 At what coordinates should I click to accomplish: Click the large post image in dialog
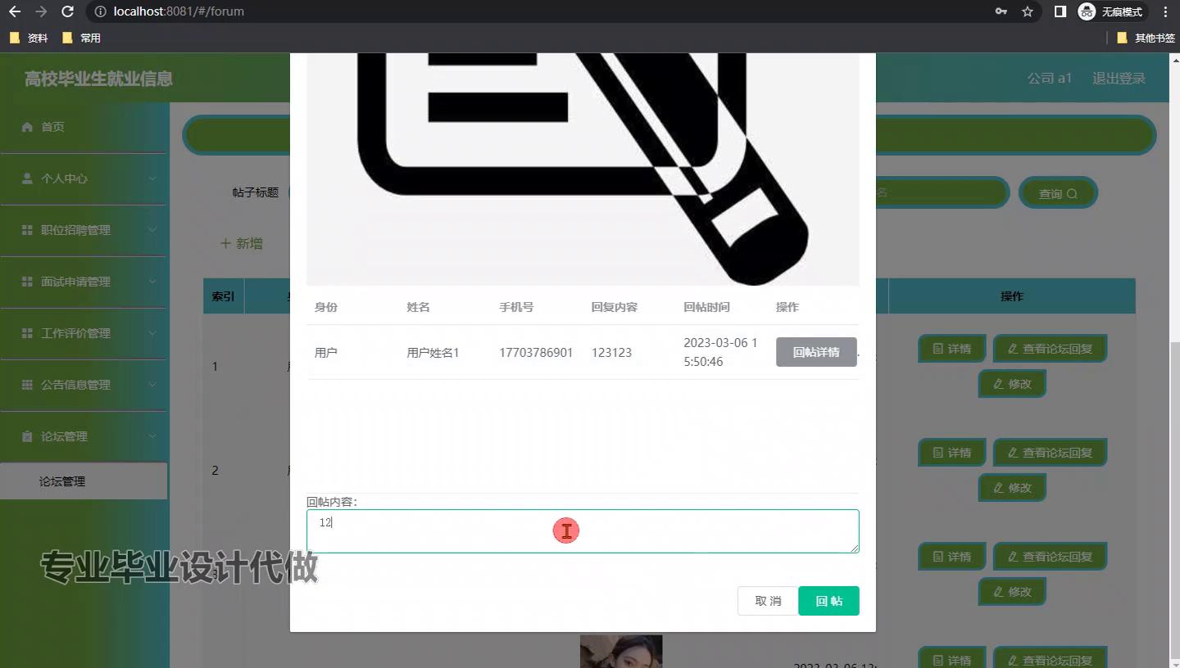(x=583, y=169)
